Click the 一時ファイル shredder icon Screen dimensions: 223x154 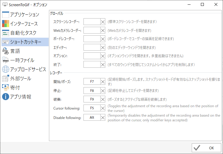coord(6,60)
